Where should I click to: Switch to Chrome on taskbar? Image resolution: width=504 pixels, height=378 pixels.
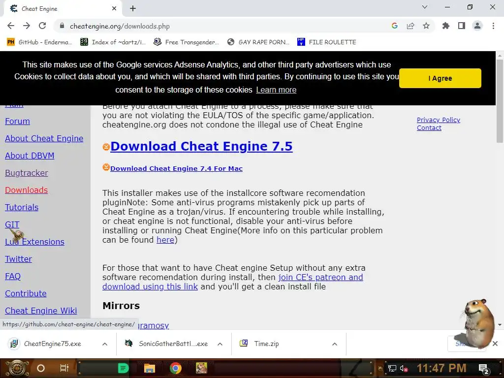click(176, 368)
